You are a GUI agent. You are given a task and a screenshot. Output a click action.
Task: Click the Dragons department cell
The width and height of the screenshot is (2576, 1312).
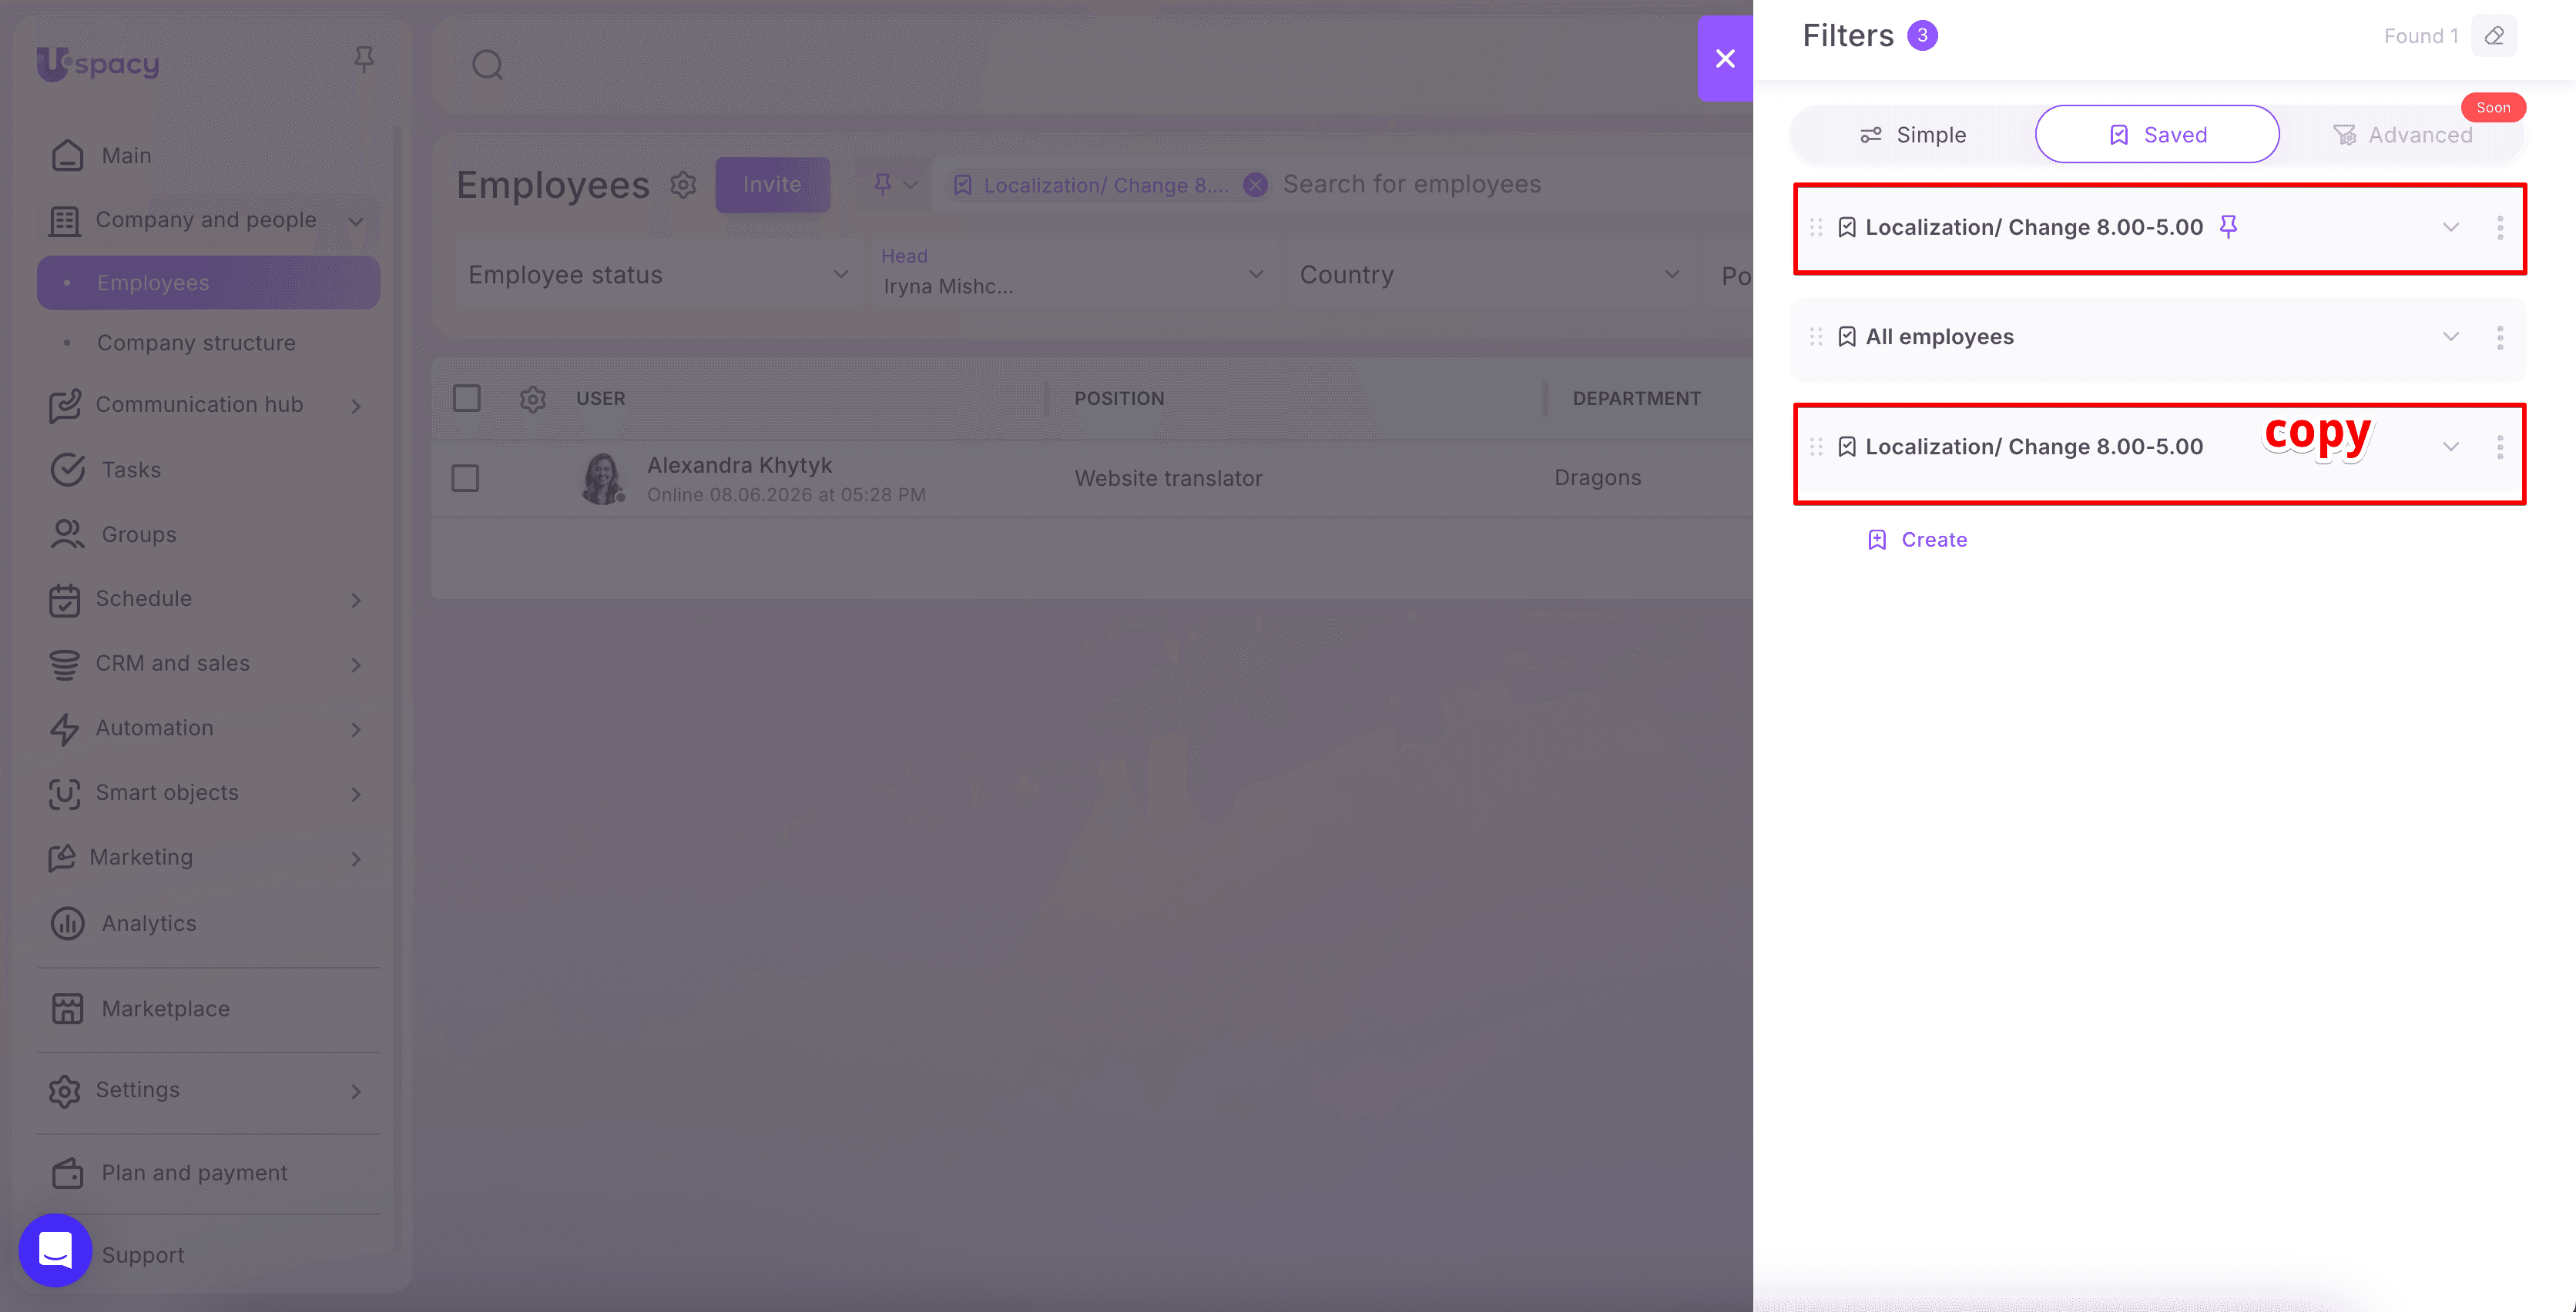[1597, 477]
